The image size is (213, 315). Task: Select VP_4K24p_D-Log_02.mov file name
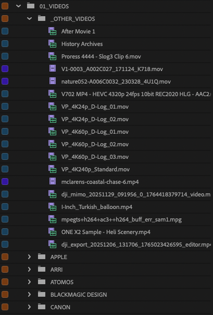pyautogui.click(x=95, y=119)
